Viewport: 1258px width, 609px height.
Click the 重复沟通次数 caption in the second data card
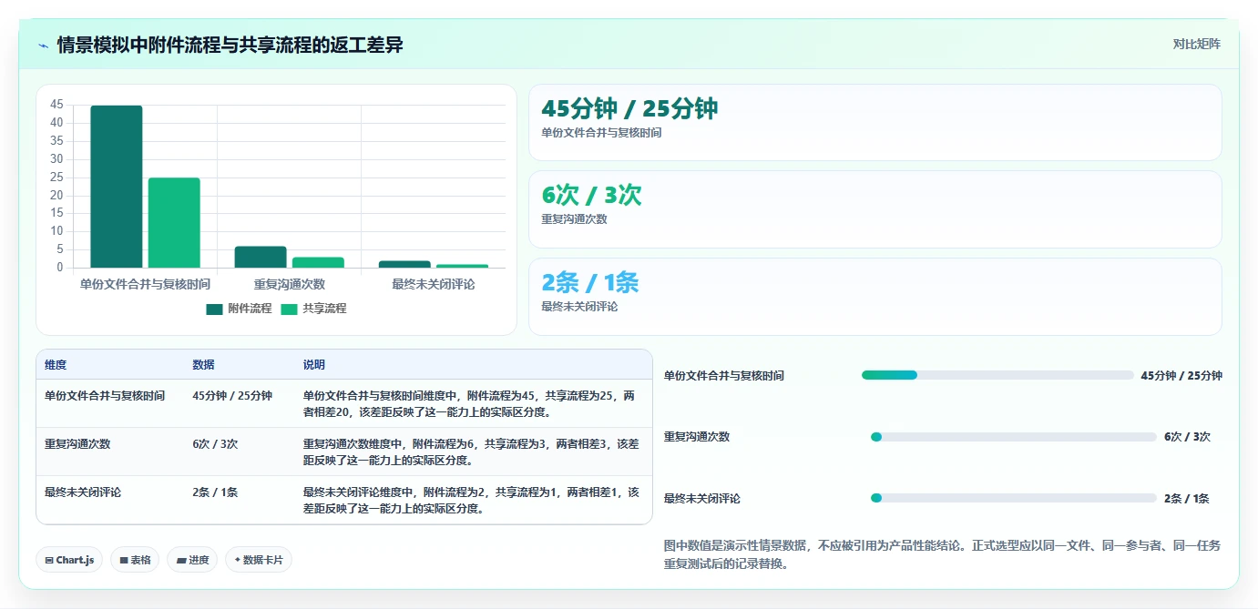[574, 219]
